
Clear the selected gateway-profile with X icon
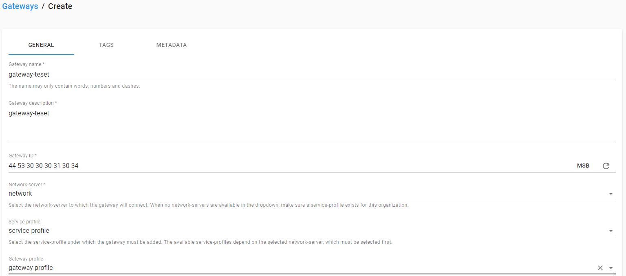pyautogui.click(x=600, y=268)
